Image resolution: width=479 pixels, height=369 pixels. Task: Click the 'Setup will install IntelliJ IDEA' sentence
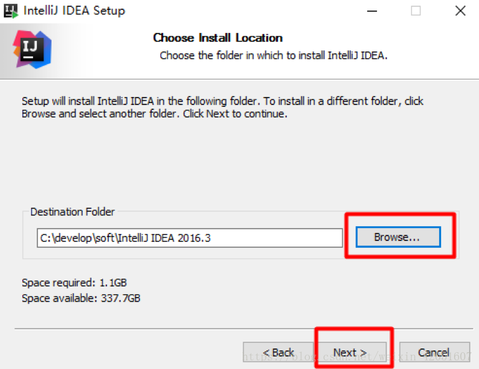tap(137, 101)
